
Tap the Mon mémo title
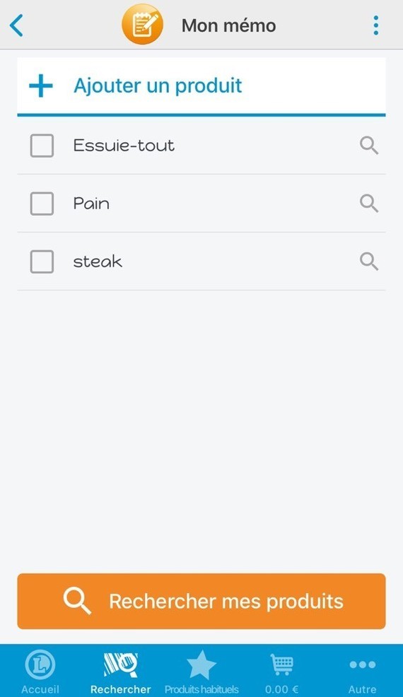228,25
